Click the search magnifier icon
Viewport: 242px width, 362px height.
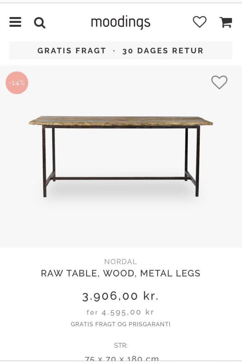pos(40,23)
